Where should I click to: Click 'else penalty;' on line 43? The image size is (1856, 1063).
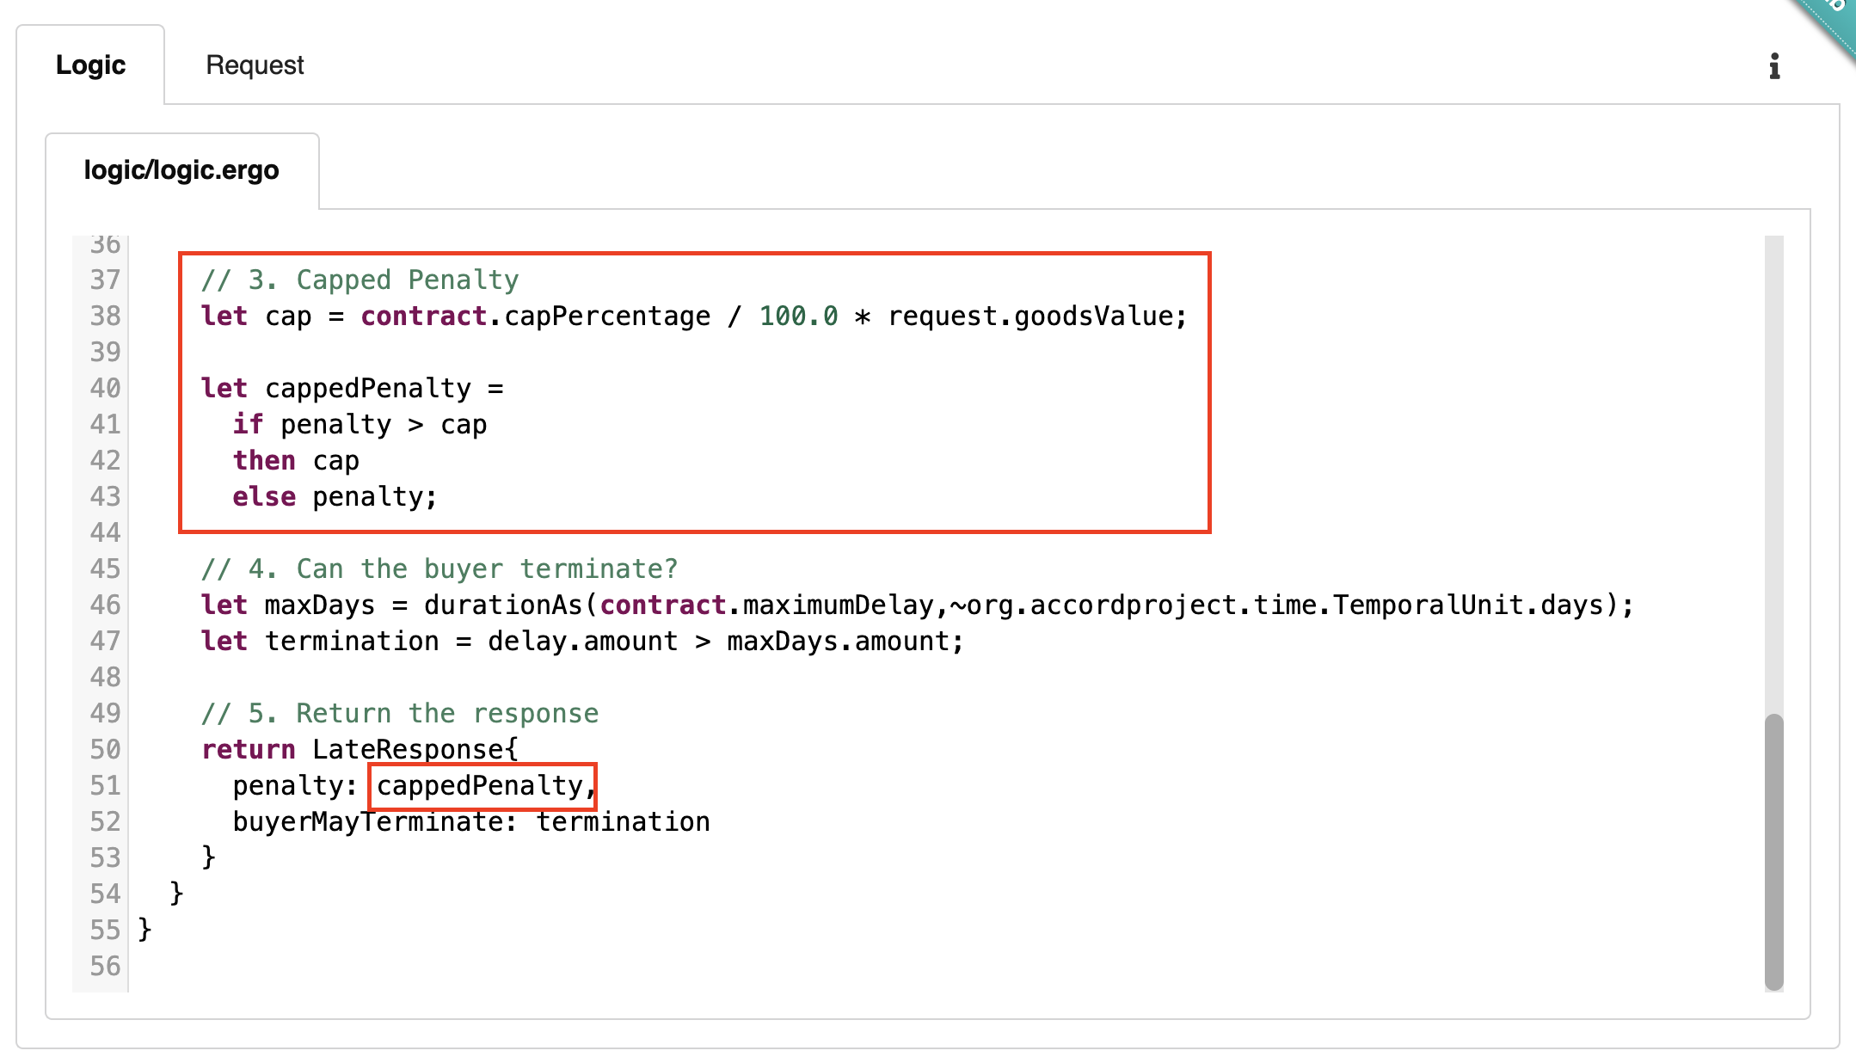coord(335,496)
